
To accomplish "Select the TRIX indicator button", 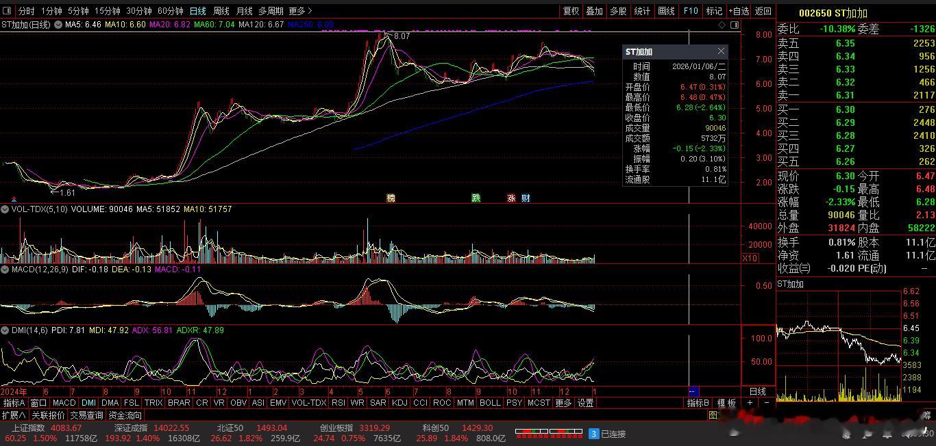I will click(153, 403).
